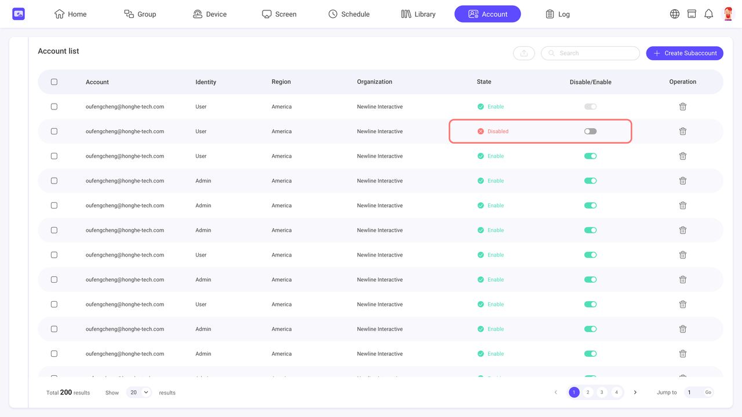Screen dimensions: 742x417
Task: Toggle the Disable/Enable switch in the sixth row
Action: tap(590, 231)
